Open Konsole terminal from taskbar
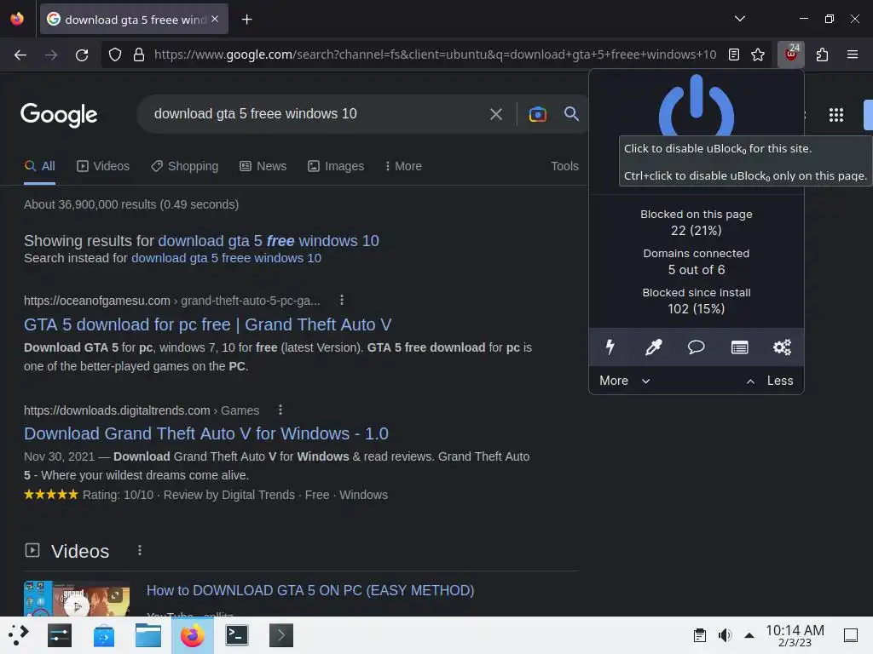Viewport: 873px width, 654px height. [237, 635]
